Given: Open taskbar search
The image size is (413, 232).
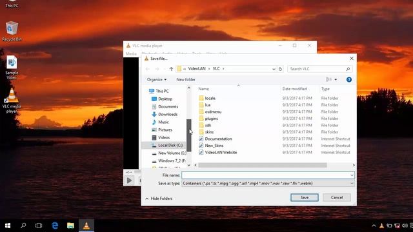Looking at the screenshot, I should [23, 226].
